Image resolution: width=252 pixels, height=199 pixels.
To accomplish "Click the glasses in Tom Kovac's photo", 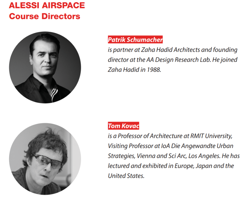I will [46, 161].
